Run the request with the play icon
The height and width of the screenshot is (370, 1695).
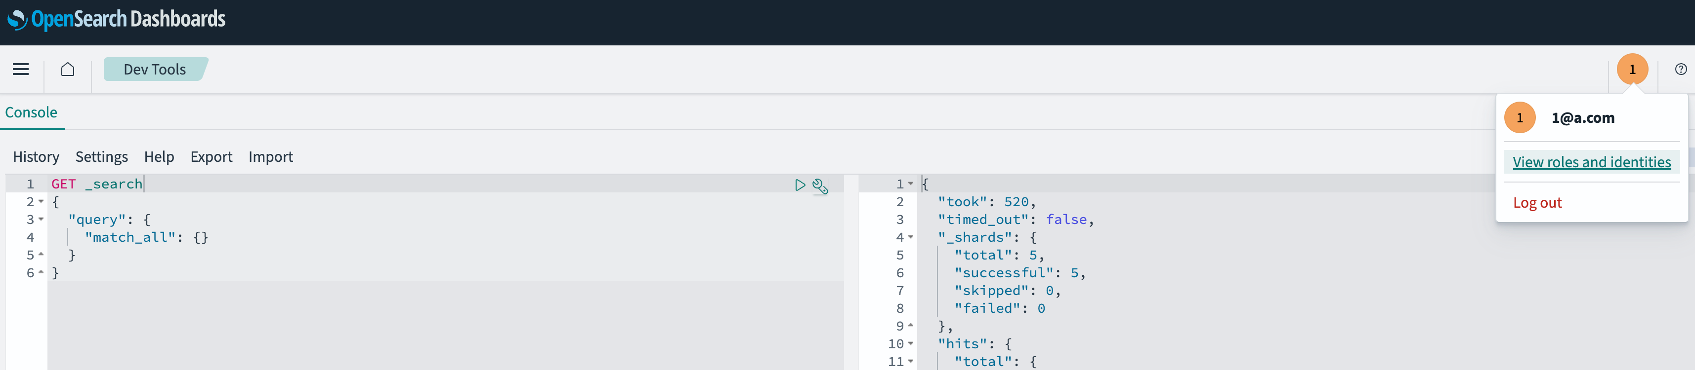[800, 185]
